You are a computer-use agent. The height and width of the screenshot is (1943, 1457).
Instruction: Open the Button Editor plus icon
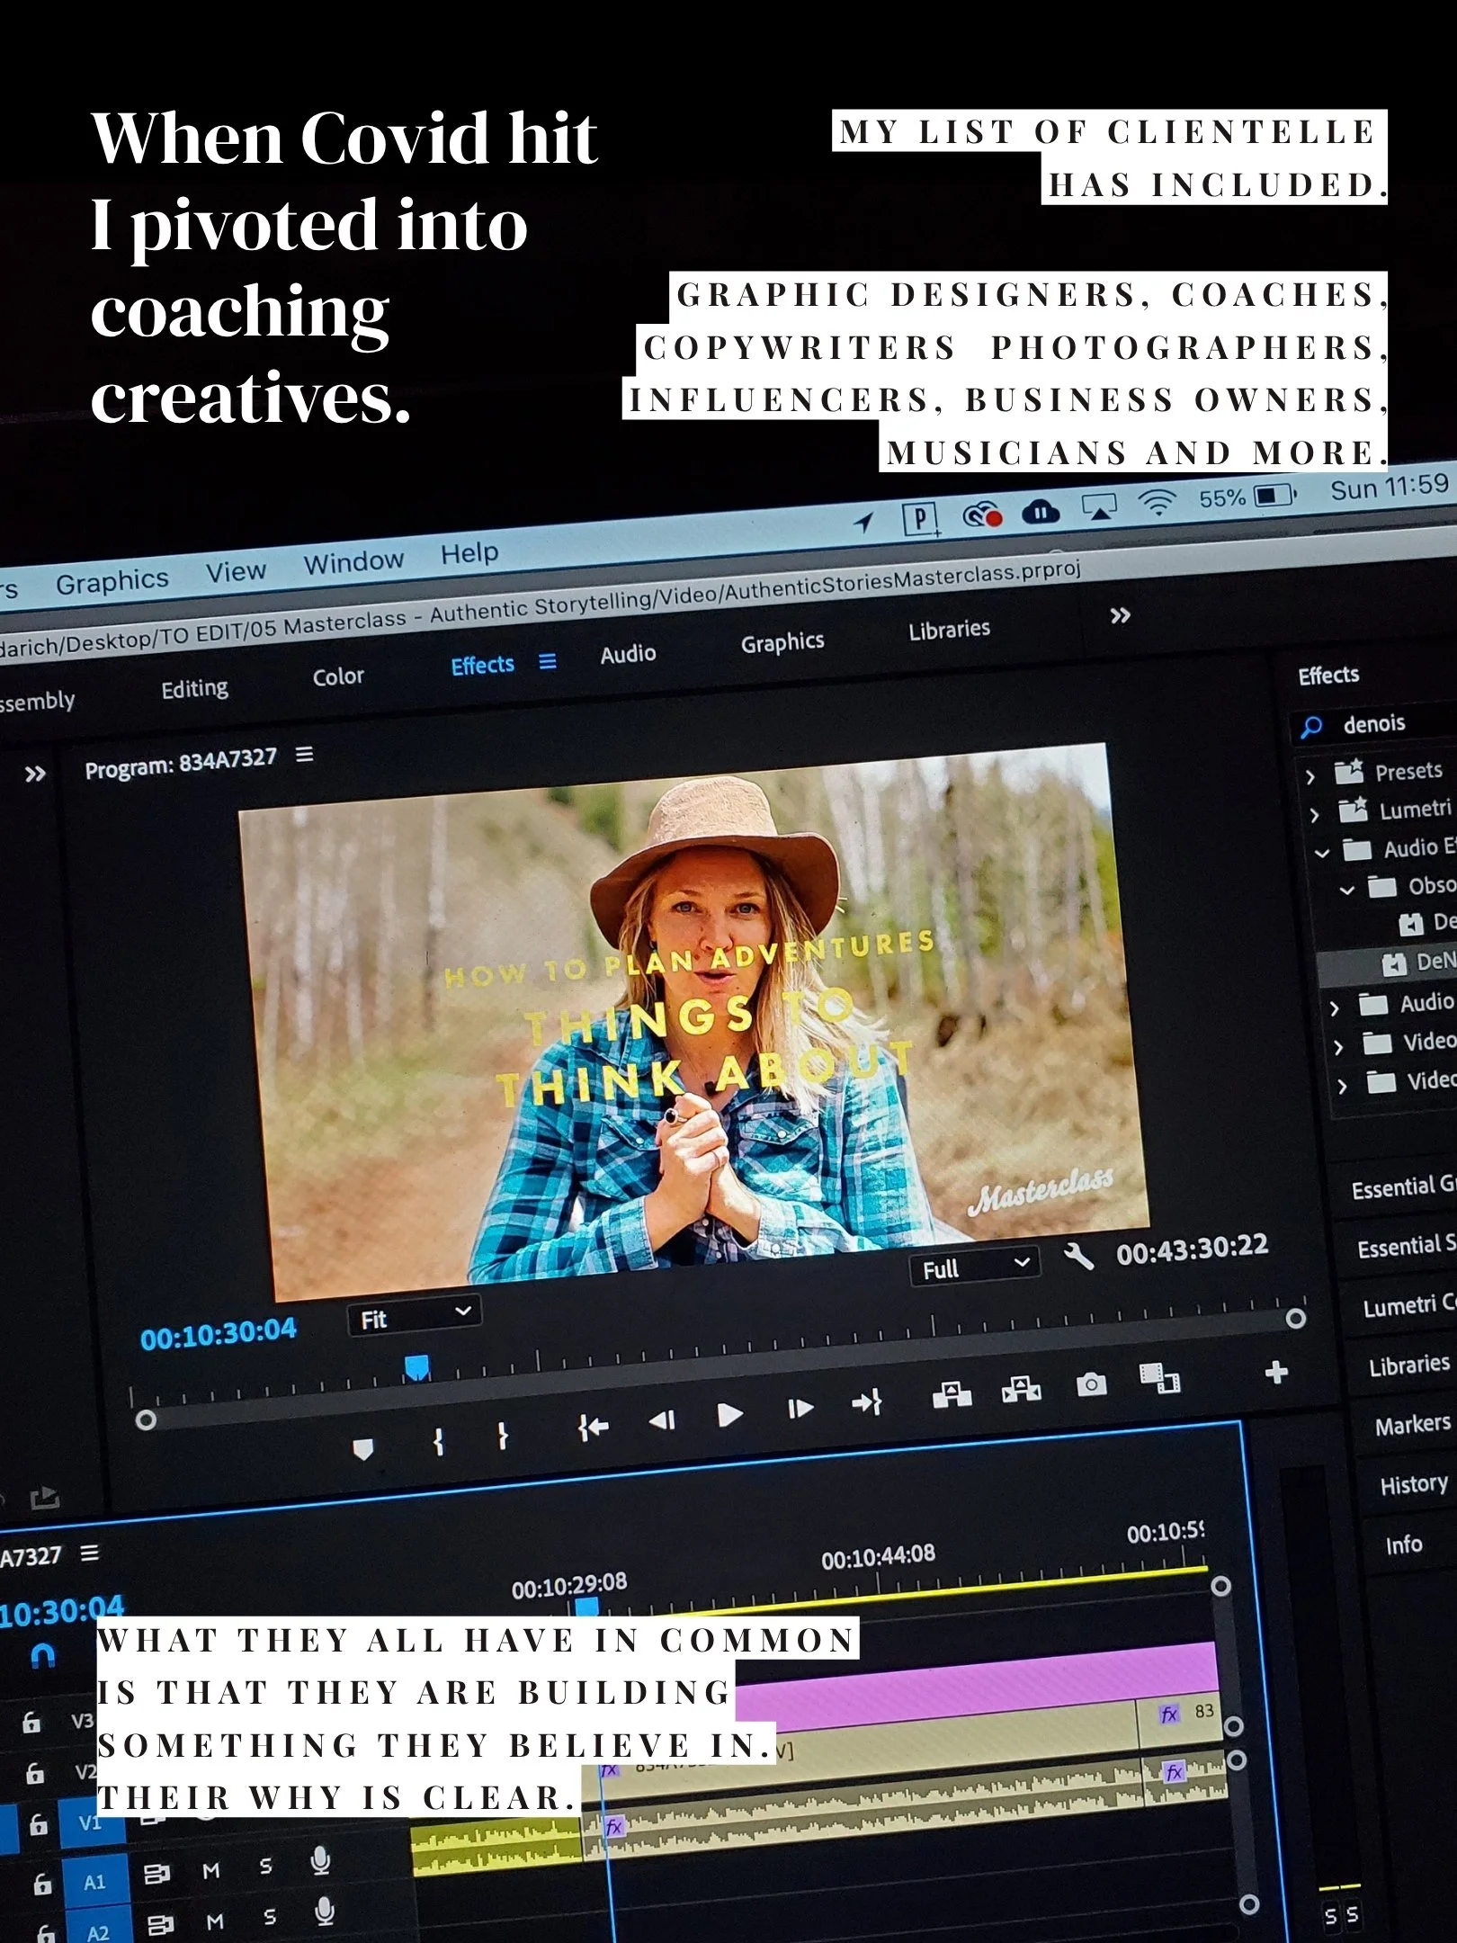[x=1276, y=1372]
